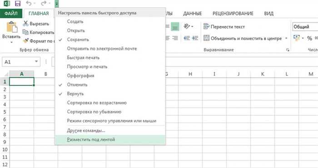Switch to the ГЛАВНАЯ tab

pos(39,14)
